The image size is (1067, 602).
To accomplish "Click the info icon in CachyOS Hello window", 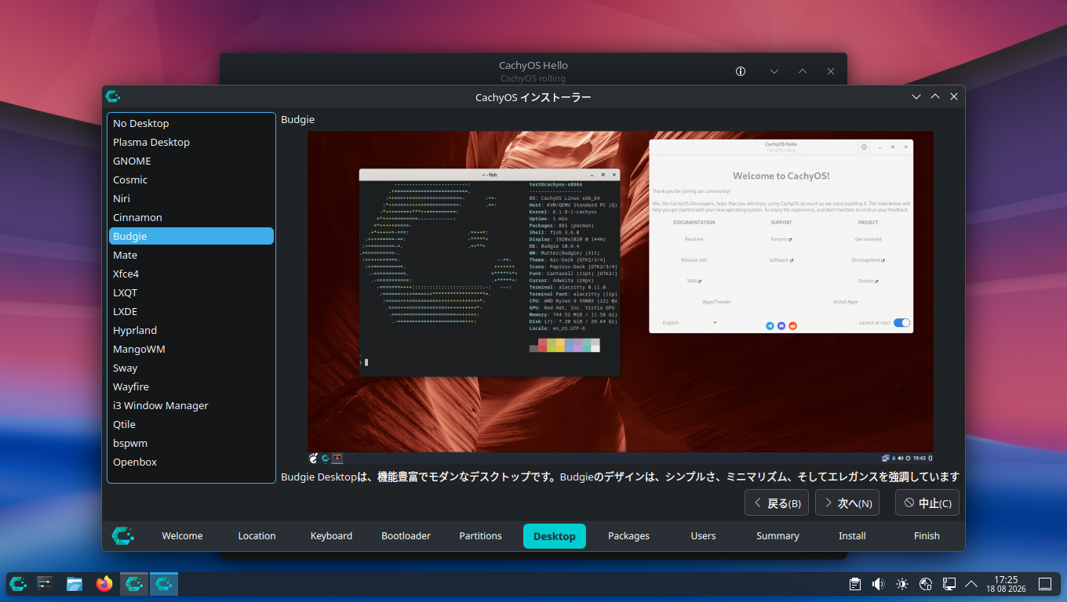I will 741,71.
